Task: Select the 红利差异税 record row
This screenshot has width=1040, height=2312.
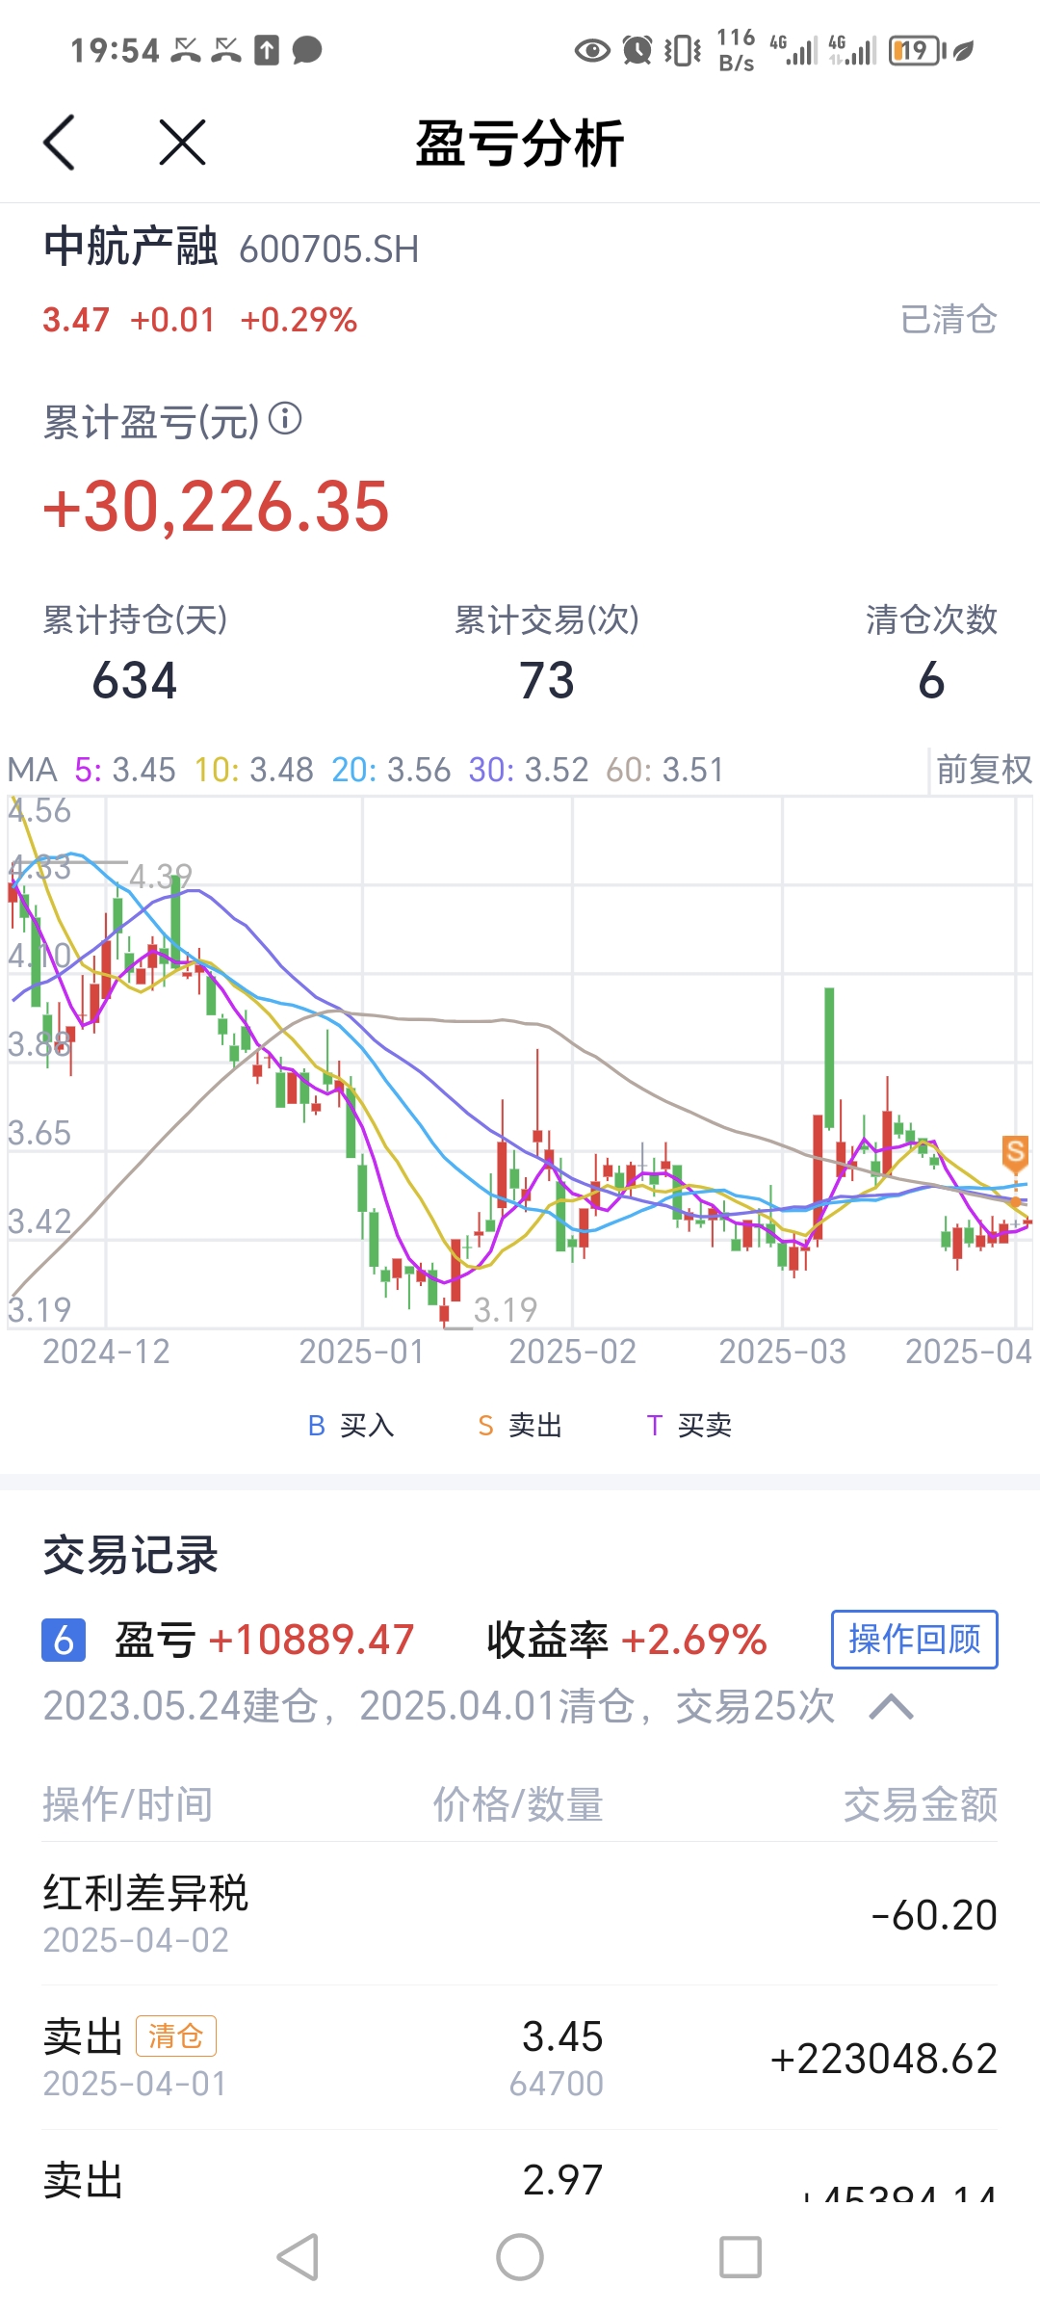Action: 520,1913
